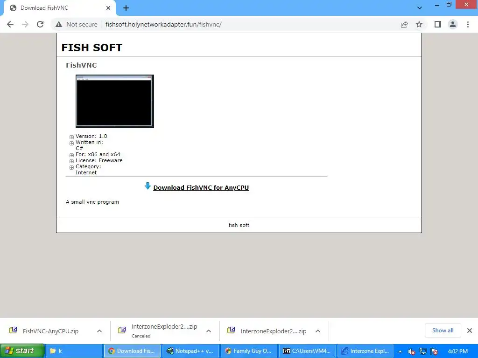Click the 'A small vnc program' description

click(x=92, y=202)
